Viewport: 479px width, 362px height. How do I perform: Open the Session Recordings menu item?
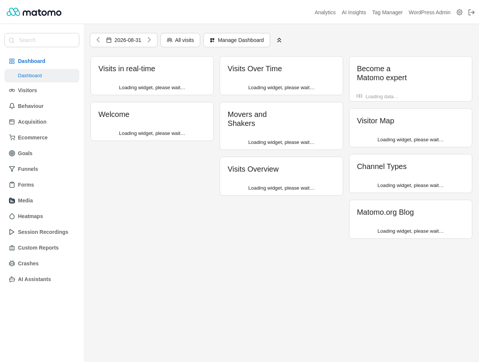pos(42,232)
